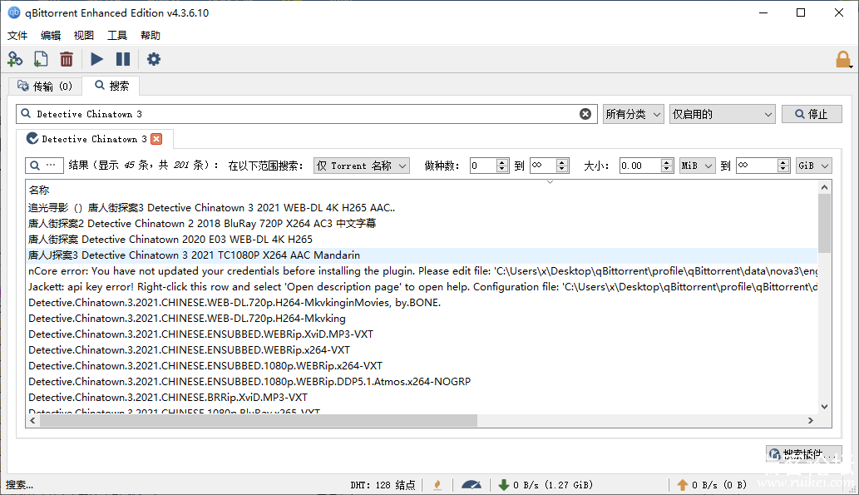
Task: Click the green download speed arrow
Action: [503, 484]
